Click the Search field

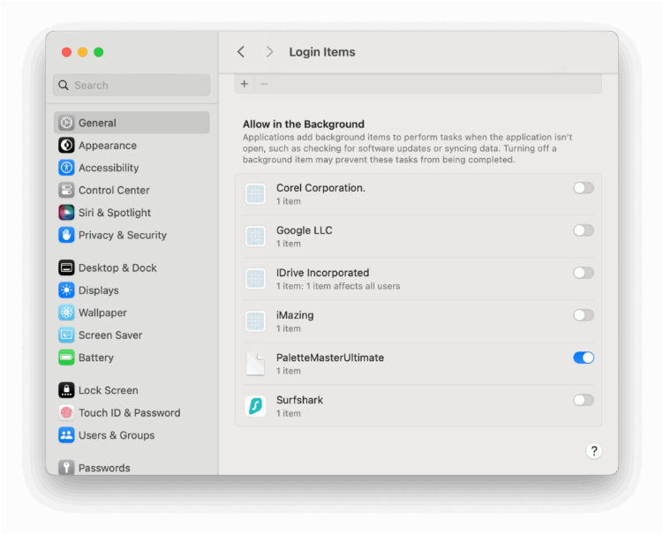pos(132,85)
